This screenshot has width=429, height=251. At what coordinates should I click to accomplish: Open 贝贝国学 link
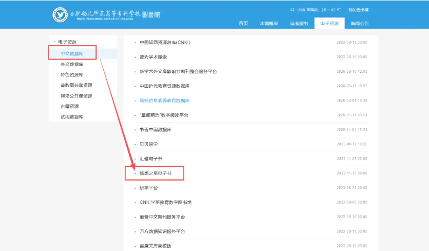point(149,144)
